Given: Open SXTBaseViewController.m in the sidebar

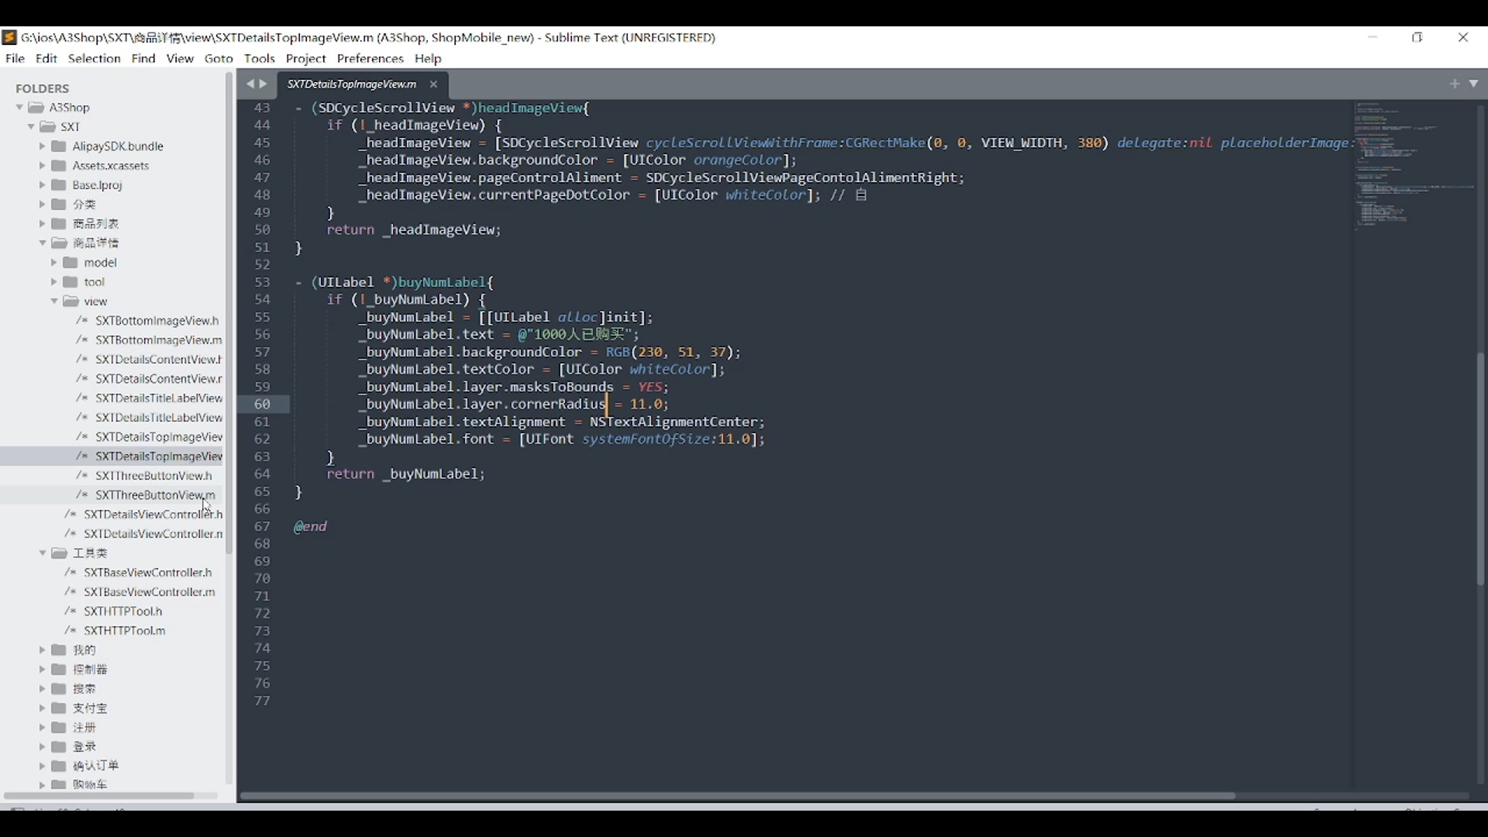Looking at the screenshot, I should click(150, 591).
